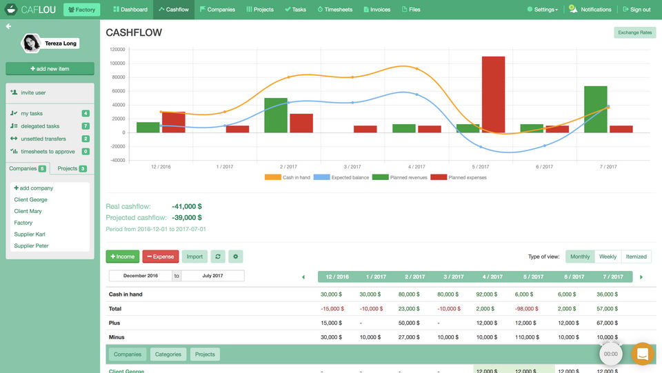Click the Caflou logo icon
Image resolution: width=662 pixels, height=373 pixels.
(x=11, y=9)
